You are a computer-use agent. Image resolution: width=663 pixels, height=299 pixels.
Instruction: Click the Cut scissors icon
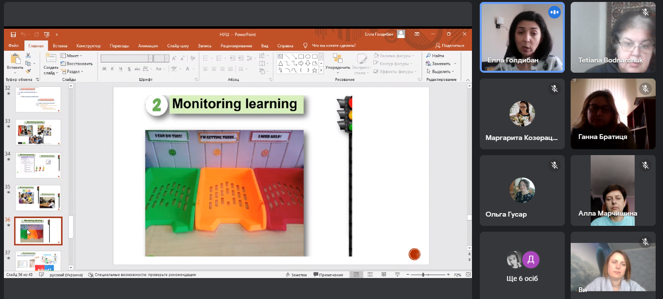[x=28, y=56]
